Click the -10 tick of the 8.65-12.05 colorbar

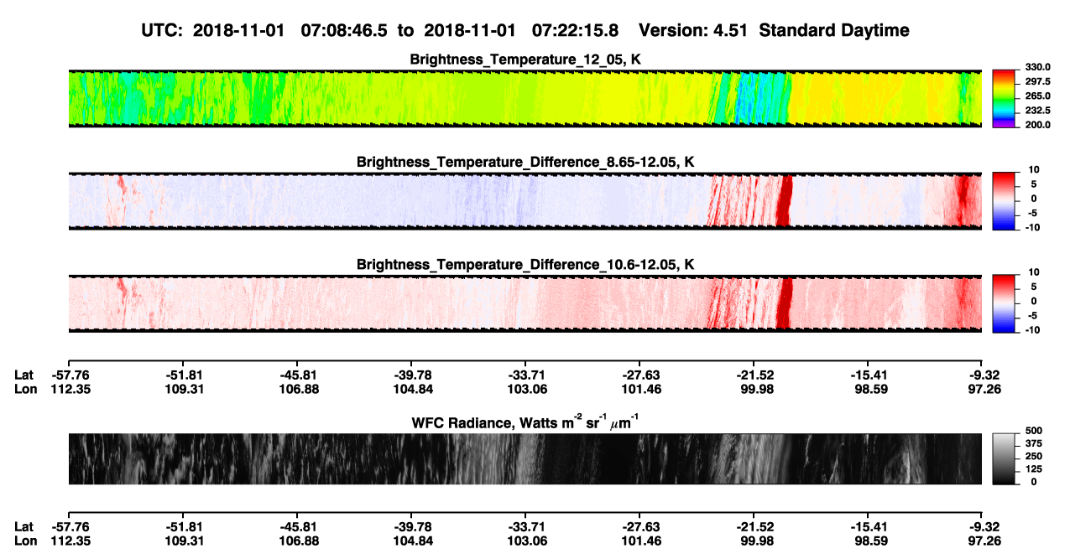(1032, 227)
